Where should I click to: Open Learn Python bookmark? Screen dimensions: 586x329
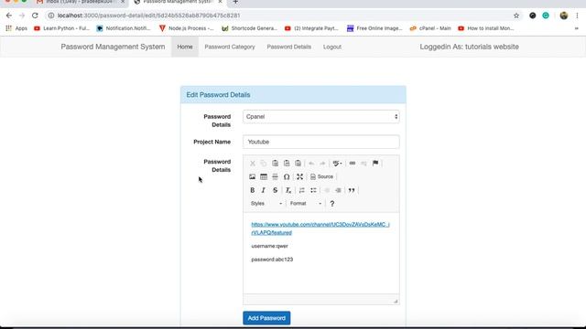pyautogui.click(x=62, y=28)
